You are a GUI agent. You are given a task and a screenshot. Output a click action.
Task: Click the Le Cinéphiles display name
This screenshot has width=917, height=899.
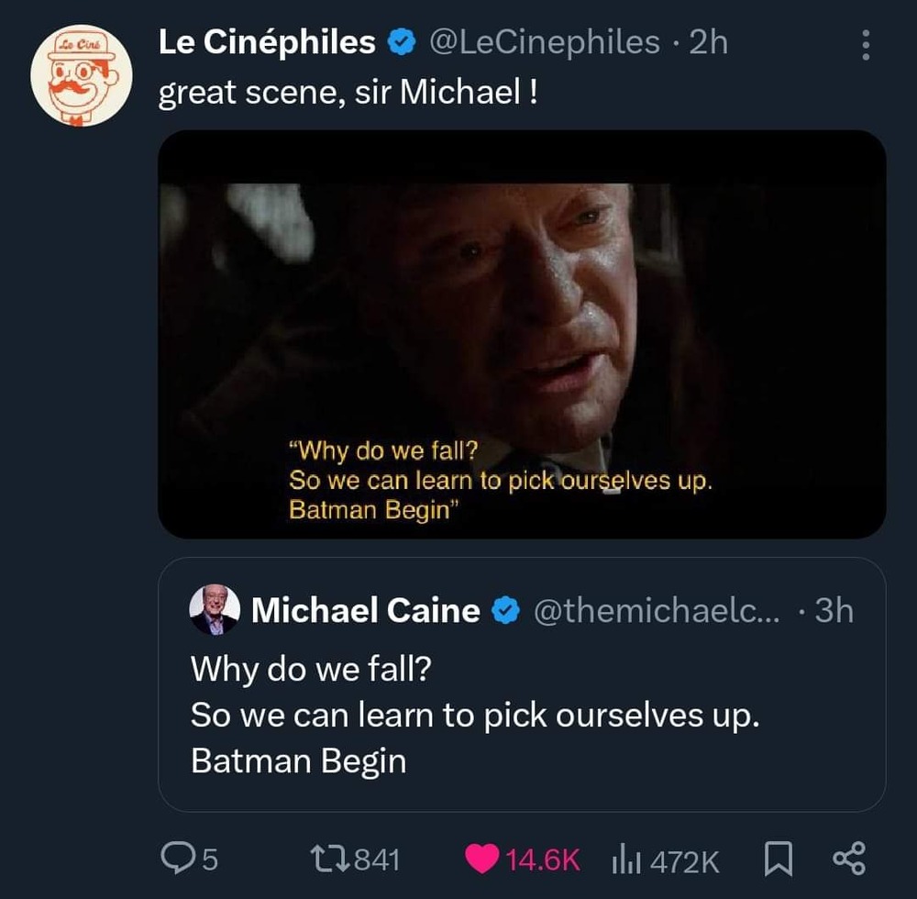click(267, 42)
